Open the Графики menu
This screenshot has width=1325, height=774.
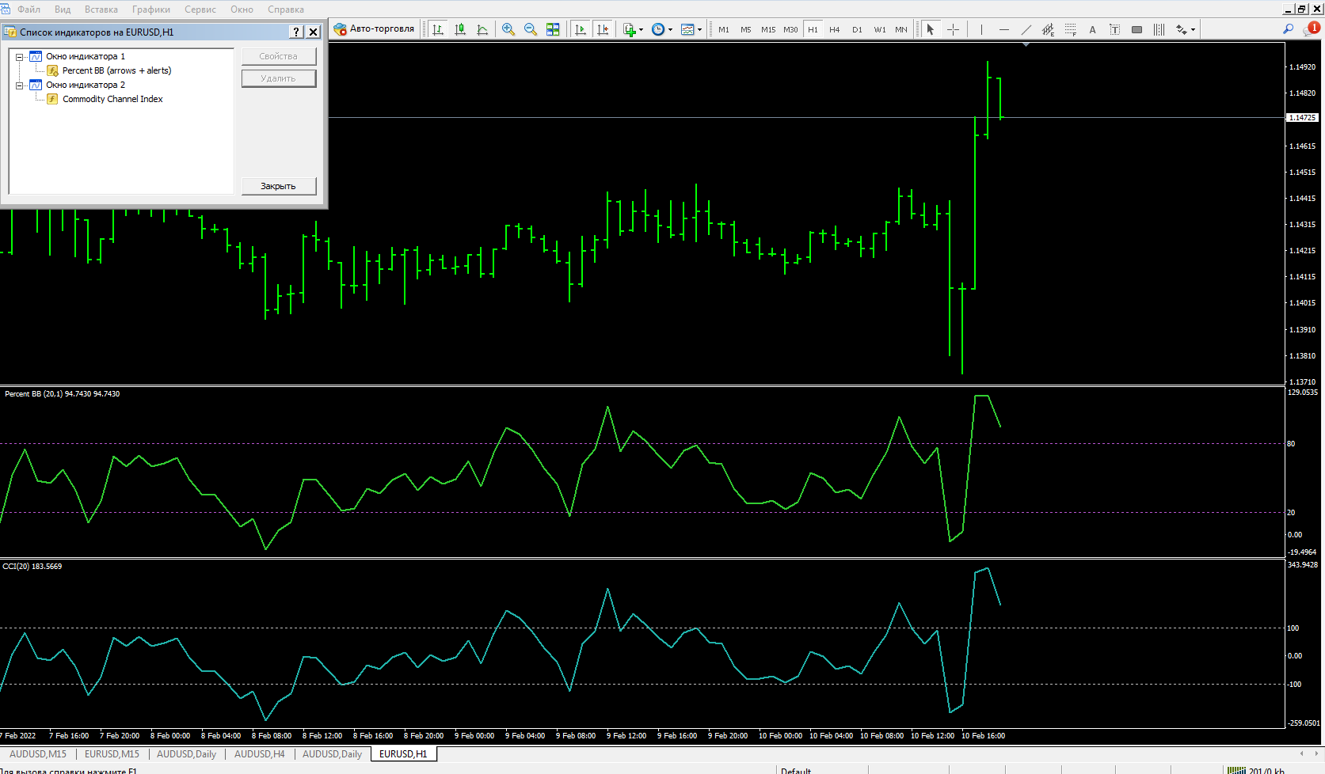coord(151,9)
